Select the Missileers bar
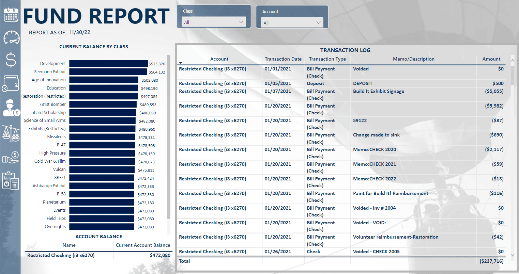The image size is (519, 274). tap(102, 137)
